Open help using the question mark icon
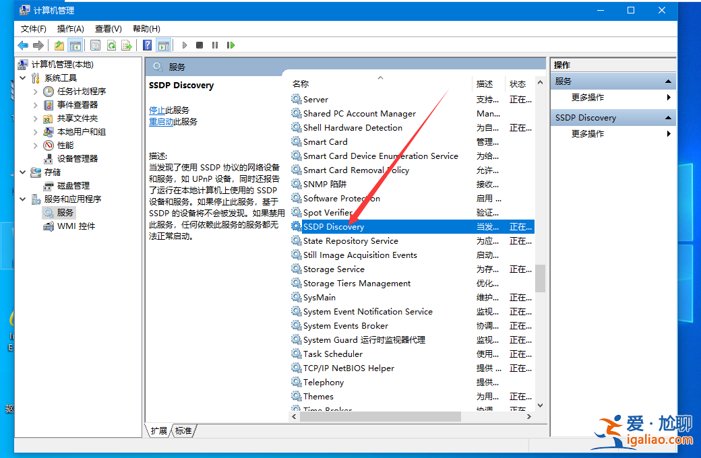The height and width of the screenshot is (458, 701). tap(146, 45)
